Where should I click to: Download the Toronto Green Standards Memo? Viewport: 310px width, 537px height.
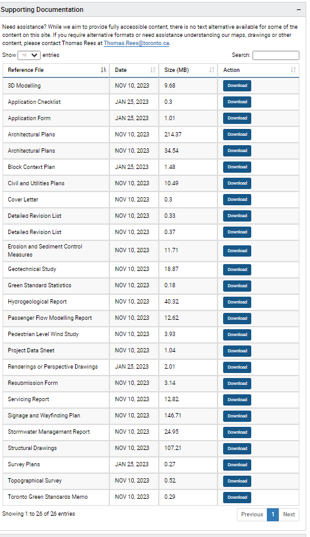(x=237, y=498)
